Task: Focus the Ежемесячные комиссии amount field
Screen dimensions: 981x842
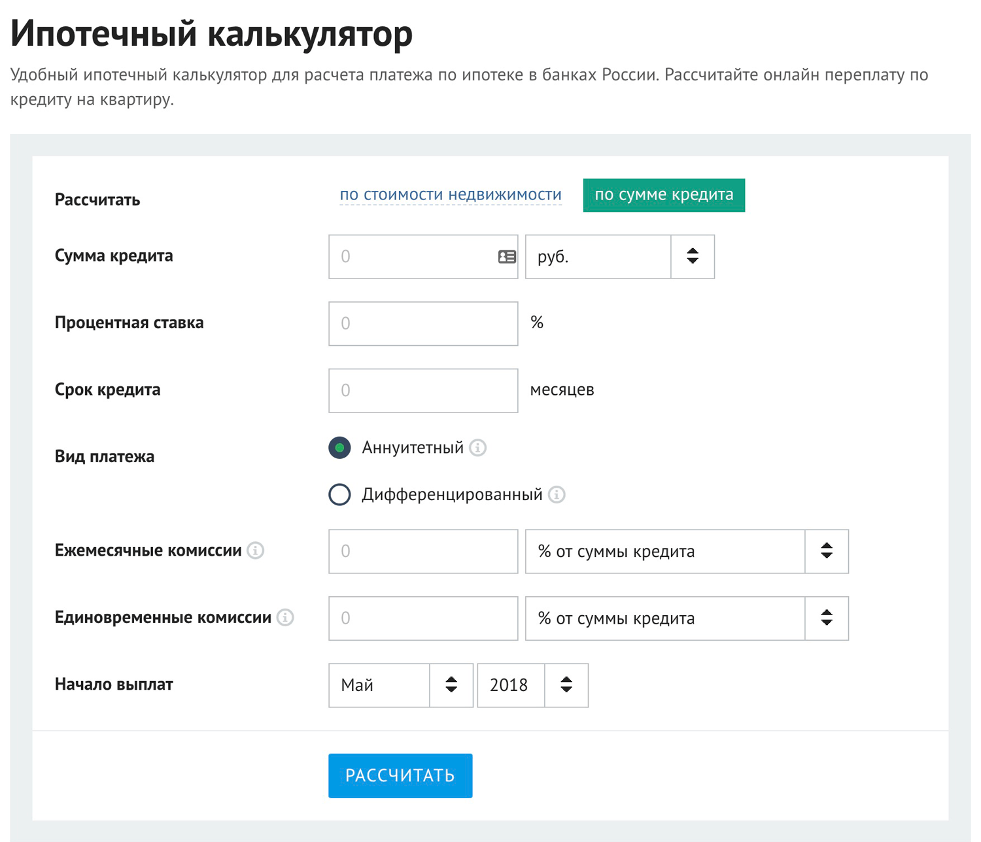Action: tap(423, 552)
